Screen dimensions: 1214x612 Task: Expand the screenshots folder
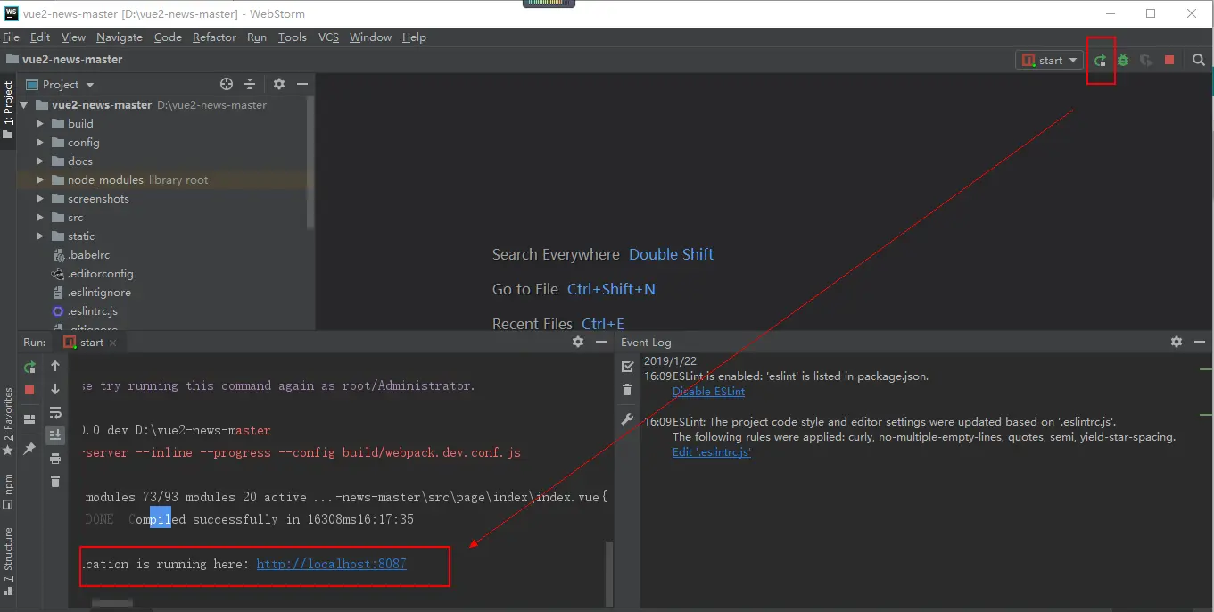coord(40,198)
